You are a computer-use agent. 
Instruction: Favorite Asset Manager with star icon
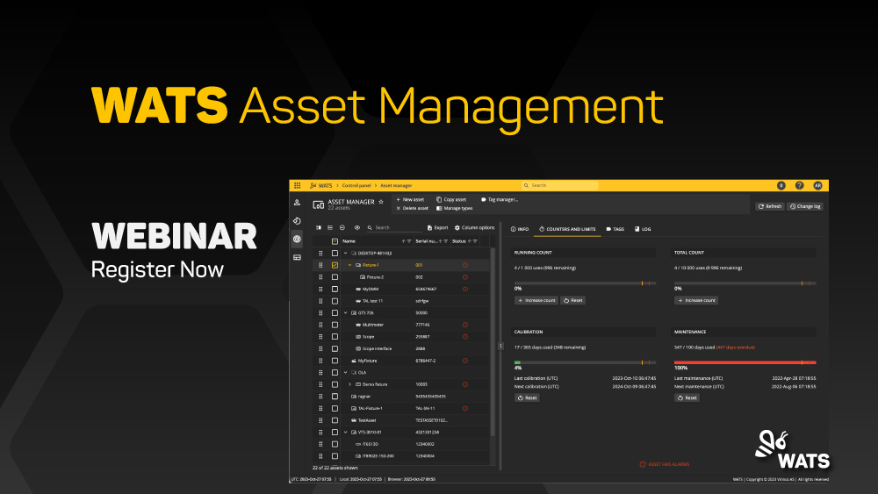[381, 202]
